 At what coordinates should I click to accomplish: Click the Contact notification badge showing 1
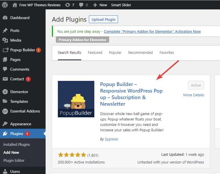coord(28,79)
